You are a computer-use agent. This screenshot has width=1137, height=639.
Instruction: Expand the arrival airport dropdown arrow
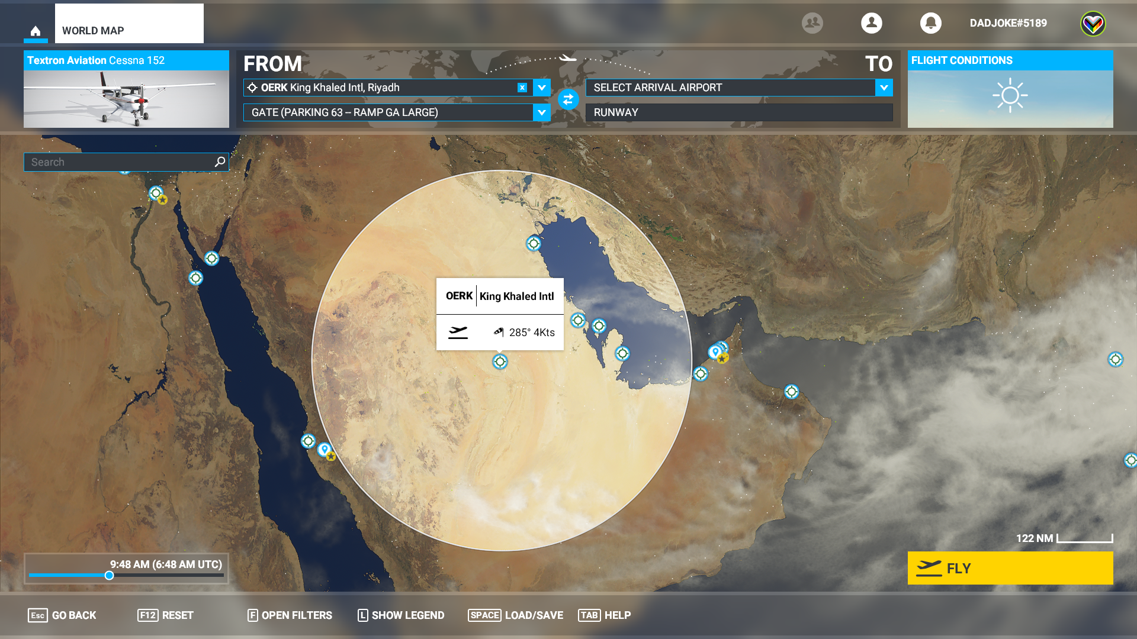(x=884, y=88)
